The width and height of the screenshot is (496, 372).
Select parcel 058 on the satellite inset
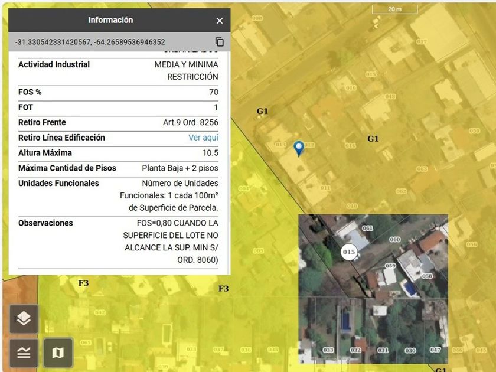427,276
